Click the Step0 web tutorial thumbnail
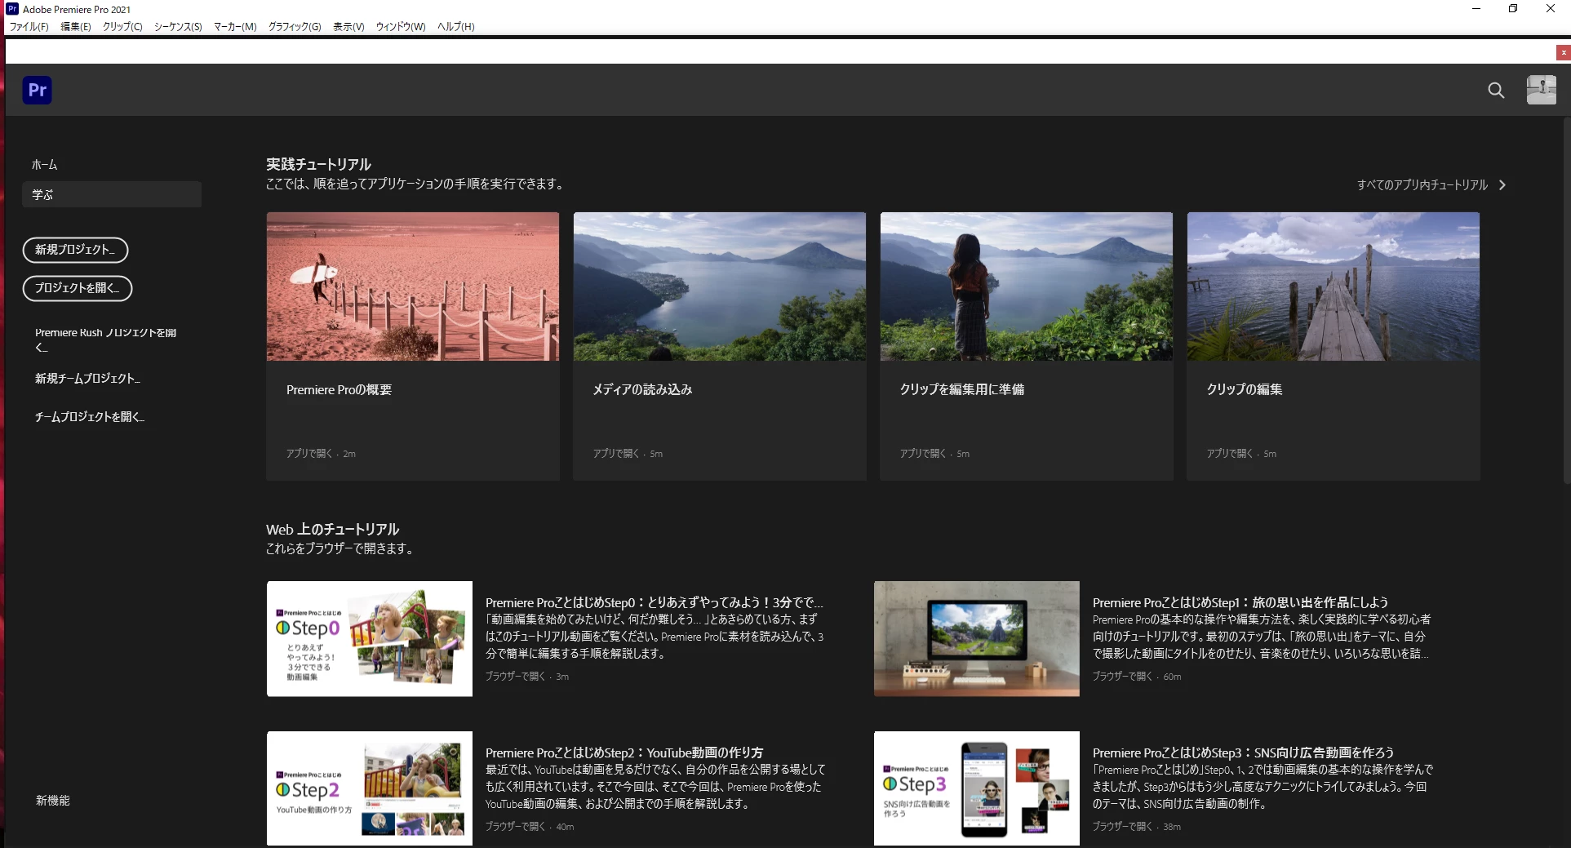 coord(370,639)
